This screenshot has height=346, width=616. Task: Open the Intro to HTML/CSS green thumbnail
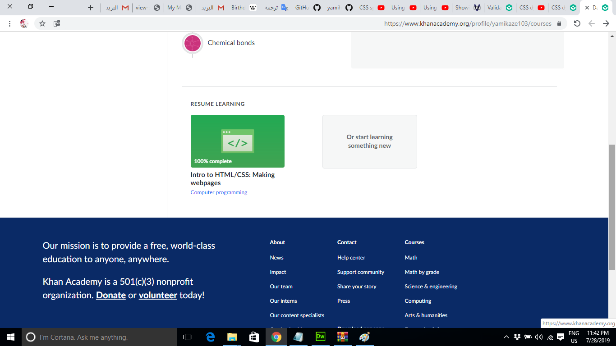click(x=238, y=141)
